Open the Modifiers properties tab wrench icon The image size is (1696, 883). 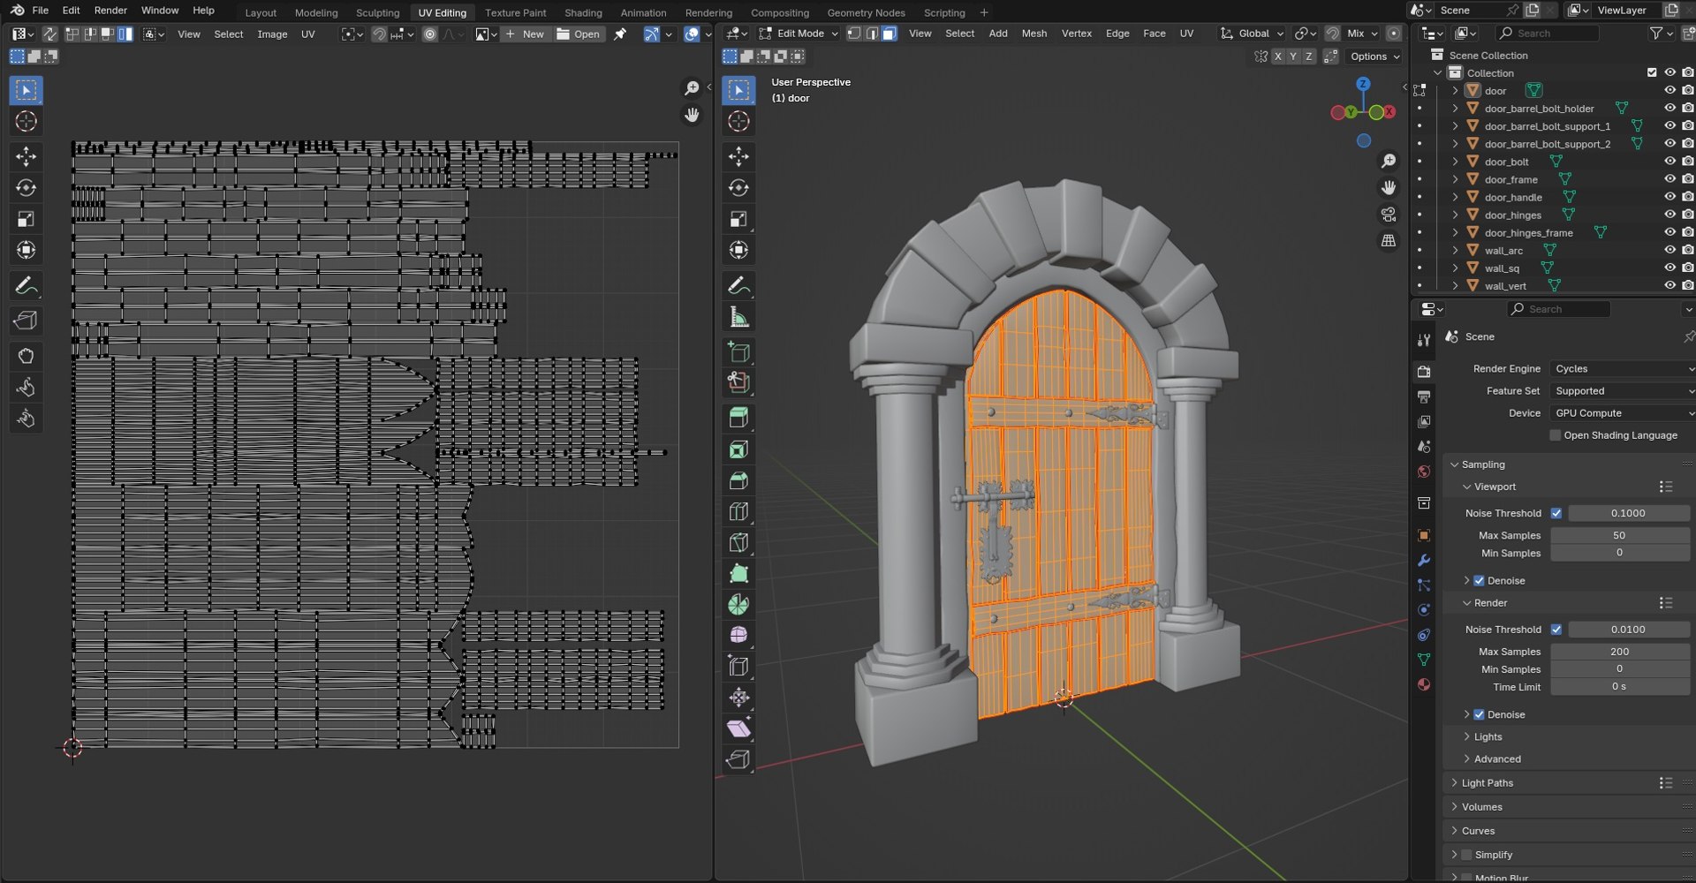point(1424,561)
